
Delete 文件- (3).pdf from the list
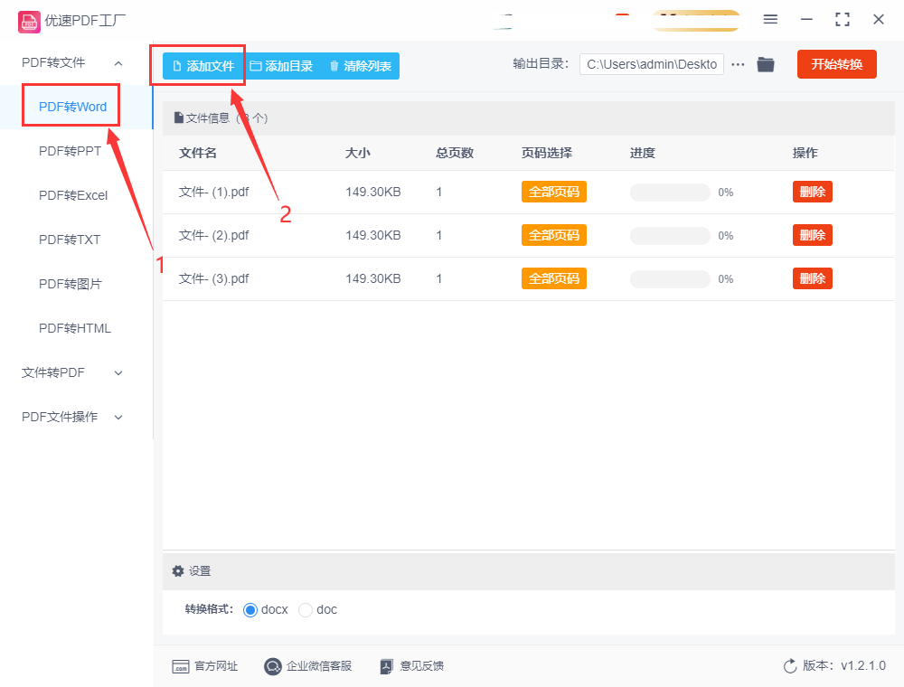(x=813, y=278)
